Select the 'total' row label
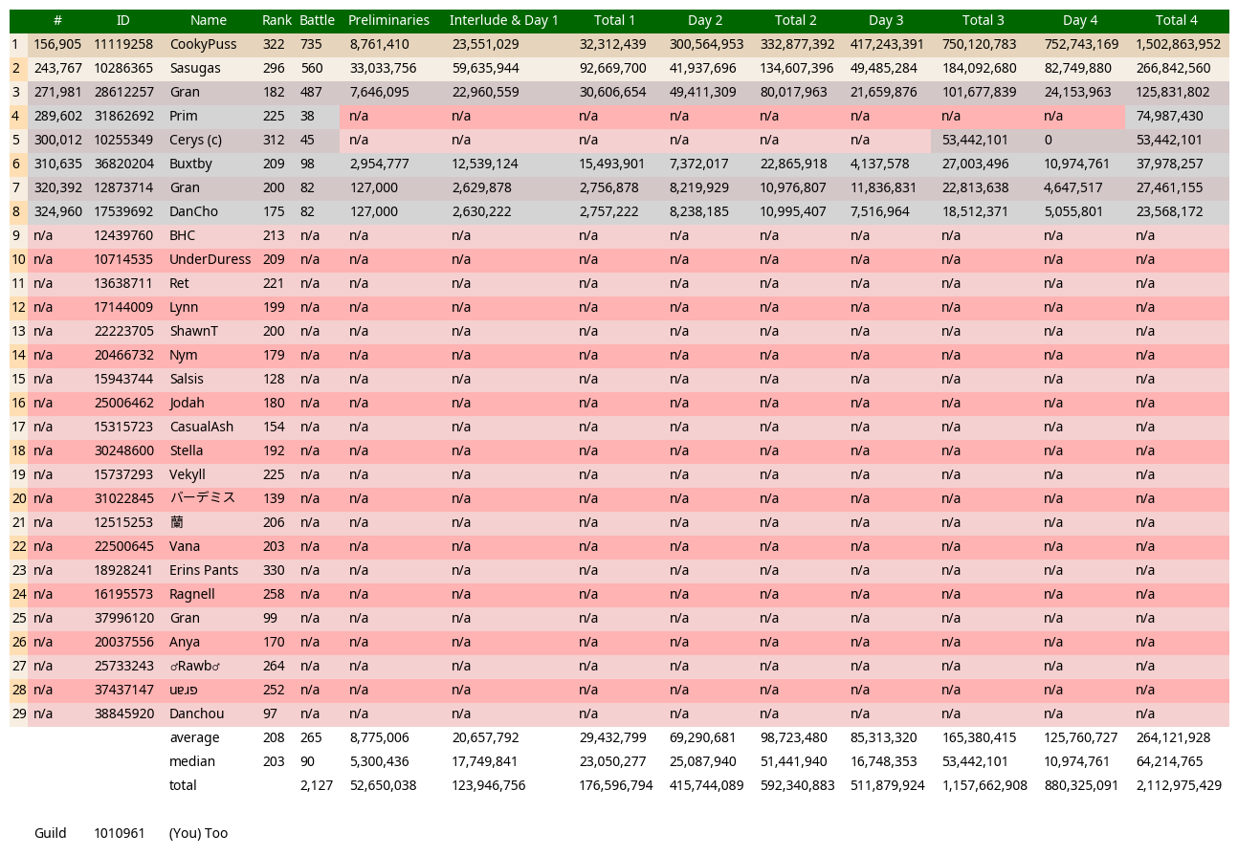Viewport: 1238px width, 856px height. [183, 785]
